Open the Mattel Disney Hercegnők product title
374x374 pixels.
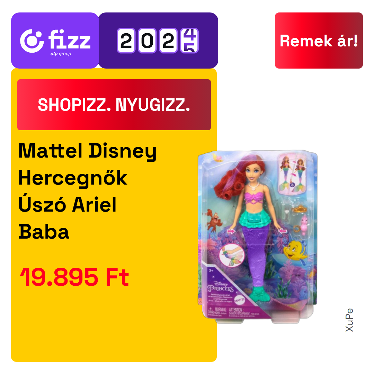pyautogui.click(x=87, y=191)
